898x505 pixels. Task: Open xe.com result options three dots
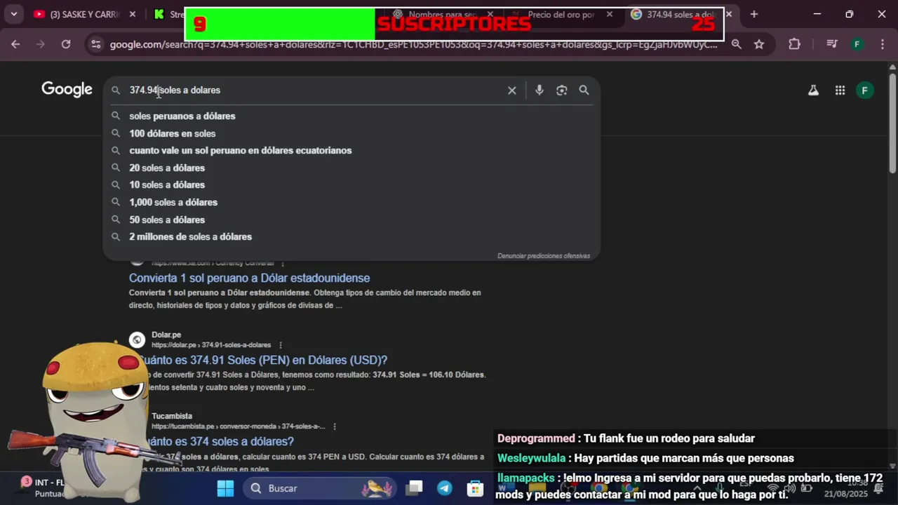pyautogui.click(x=283, y=263)
